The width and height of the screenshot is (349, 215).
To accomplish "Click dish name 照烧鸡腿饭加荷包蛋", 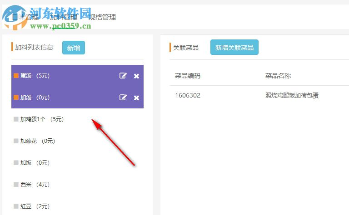I will click(x=292, y=95).
